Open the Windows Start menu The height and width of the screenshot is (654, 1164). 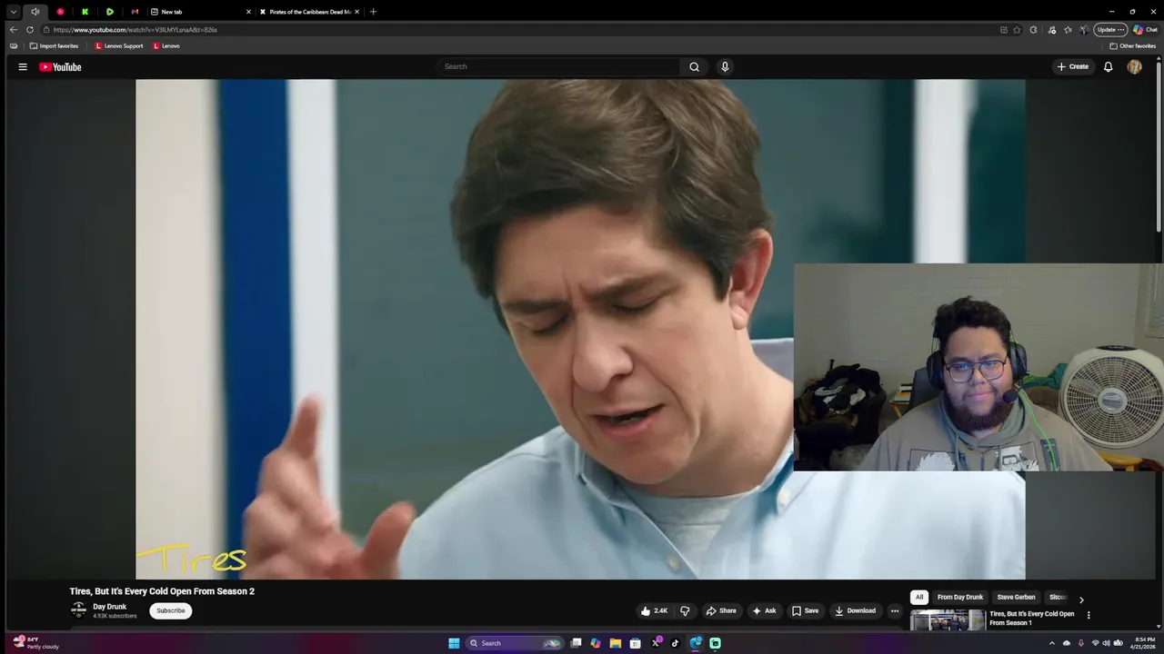click(x=454, y=643)
